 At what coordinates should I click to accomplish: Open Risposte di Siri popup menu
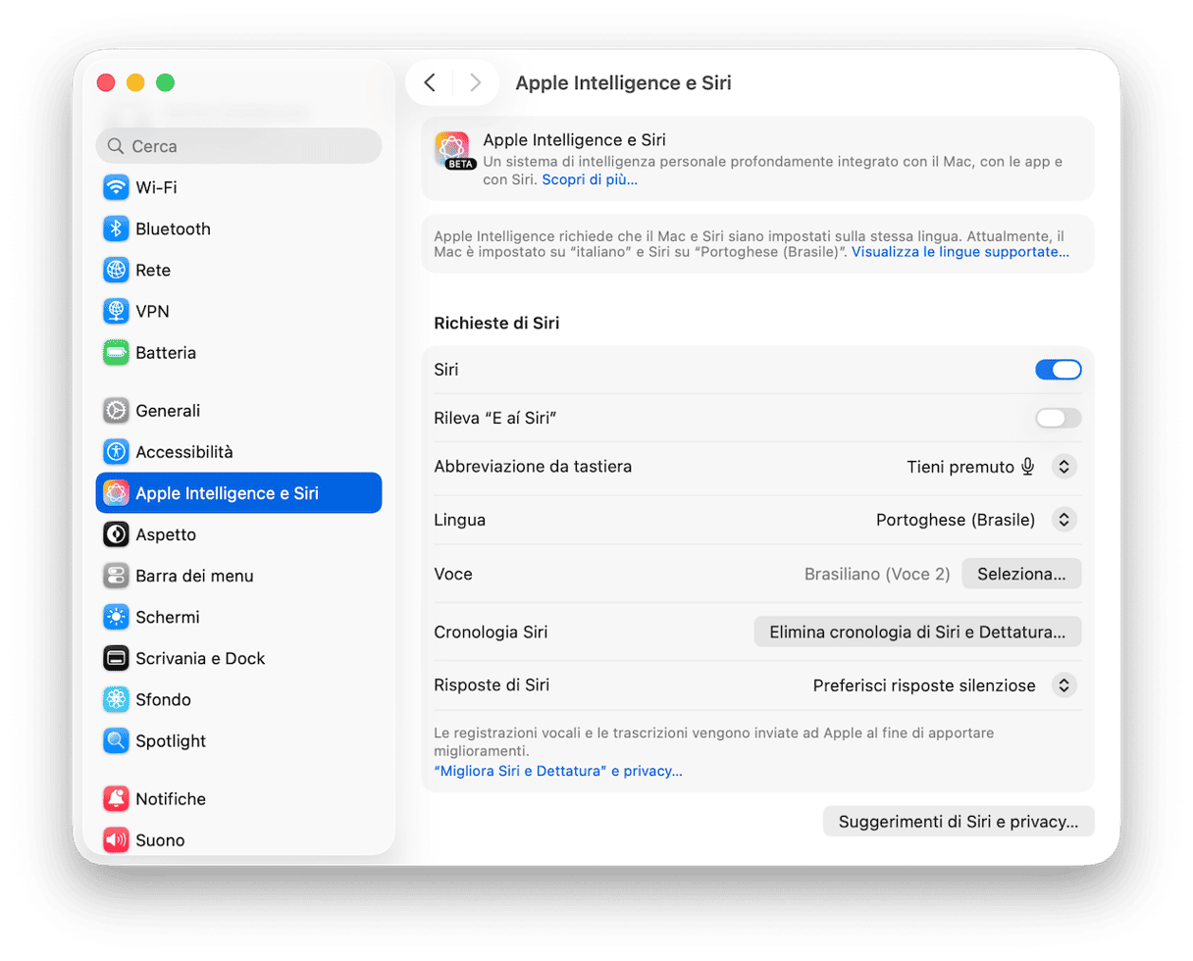(x=1063, y=685)
